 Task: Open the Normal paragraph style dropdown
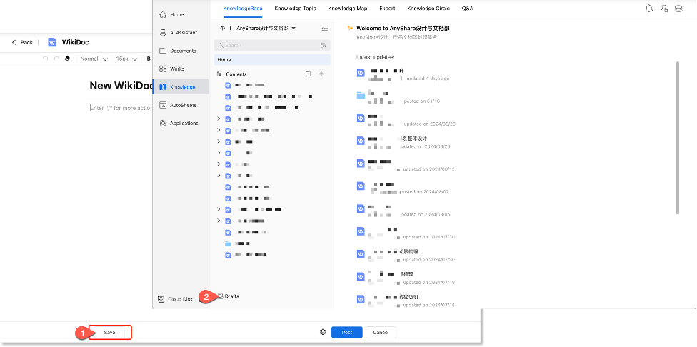point(94,59)
